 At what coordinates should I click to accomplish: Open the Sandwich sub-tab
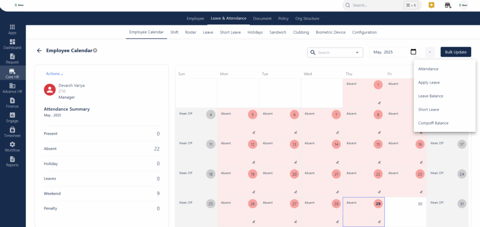pos(277,32)
